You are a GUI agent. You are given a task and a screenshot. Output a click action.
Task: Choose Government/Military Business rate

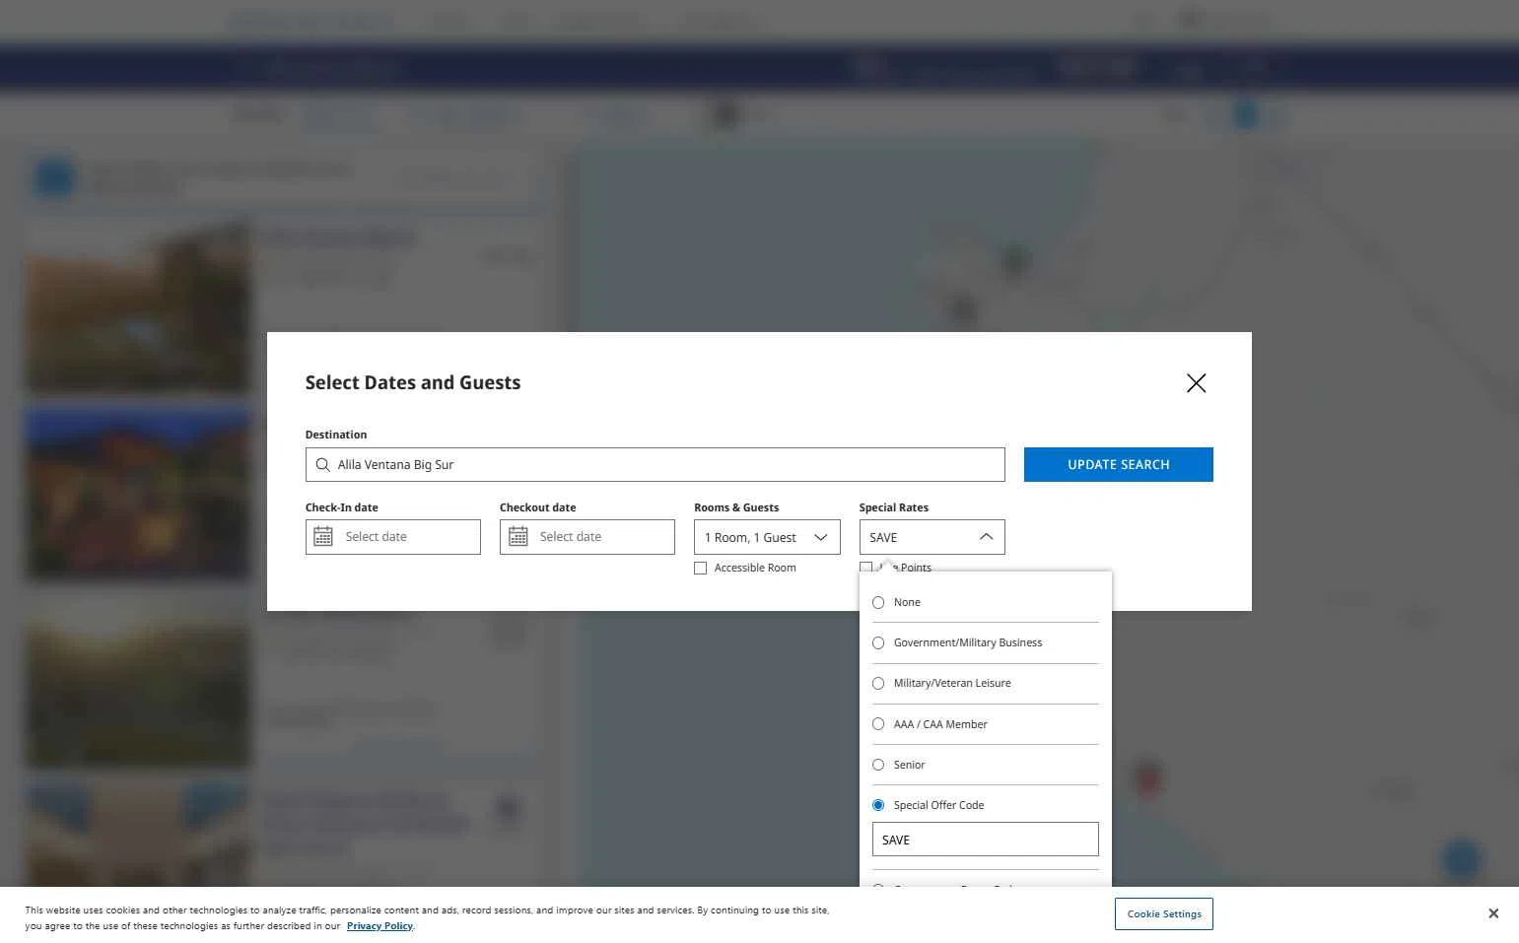pos(878,643)
